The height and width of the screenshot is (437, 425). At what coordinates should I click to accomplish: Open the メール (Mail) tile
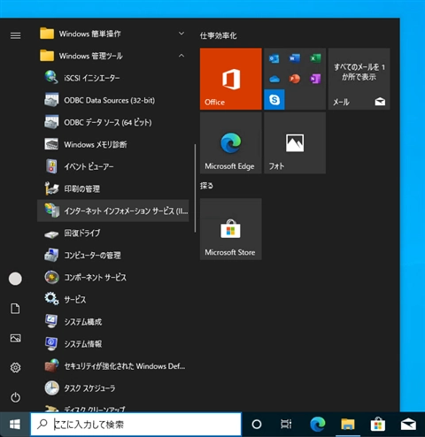pos(359,79)
